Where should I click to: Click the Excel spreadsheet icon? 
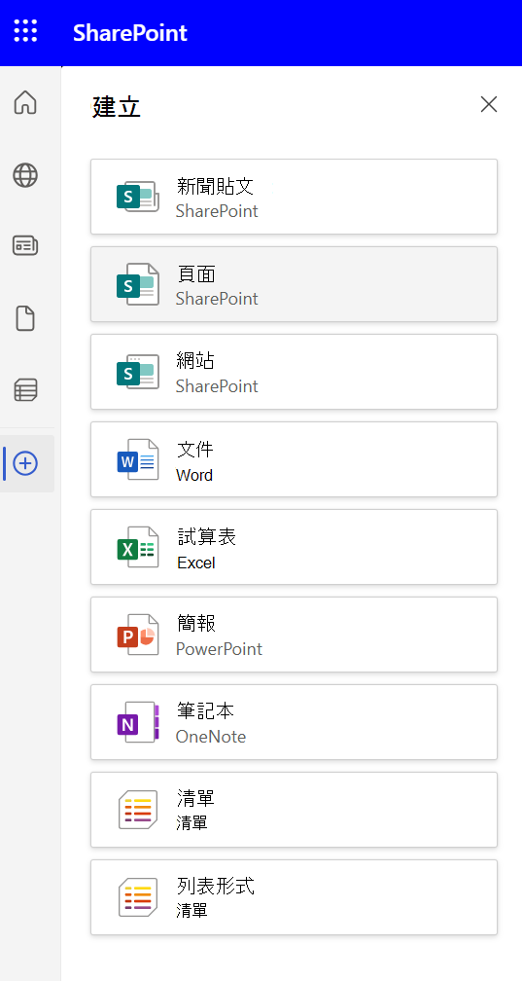[138, 547]
